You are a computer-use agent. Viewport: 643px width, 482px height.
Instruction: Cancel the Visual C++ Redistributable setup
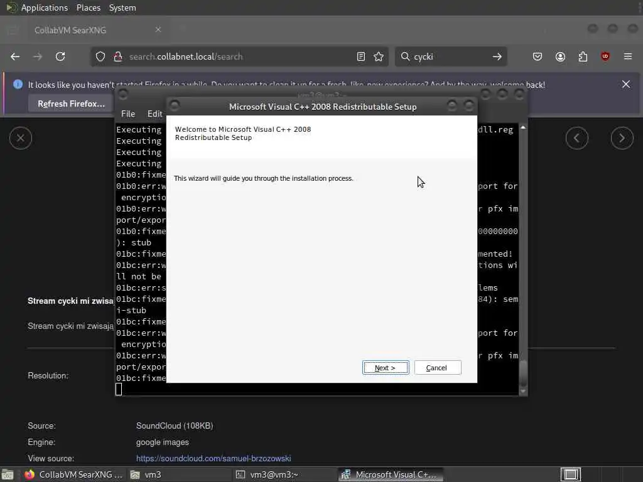coord(438,368)
